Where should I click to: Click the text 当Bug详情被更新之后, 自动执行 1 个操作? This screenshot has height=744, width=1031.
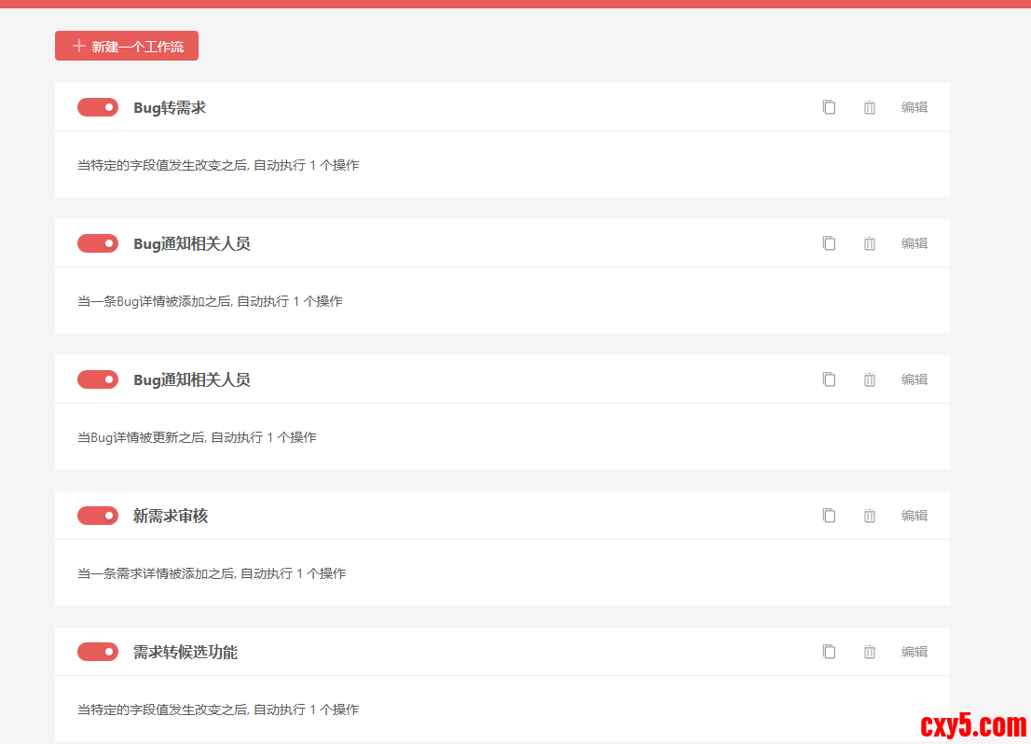coord(198,437)
